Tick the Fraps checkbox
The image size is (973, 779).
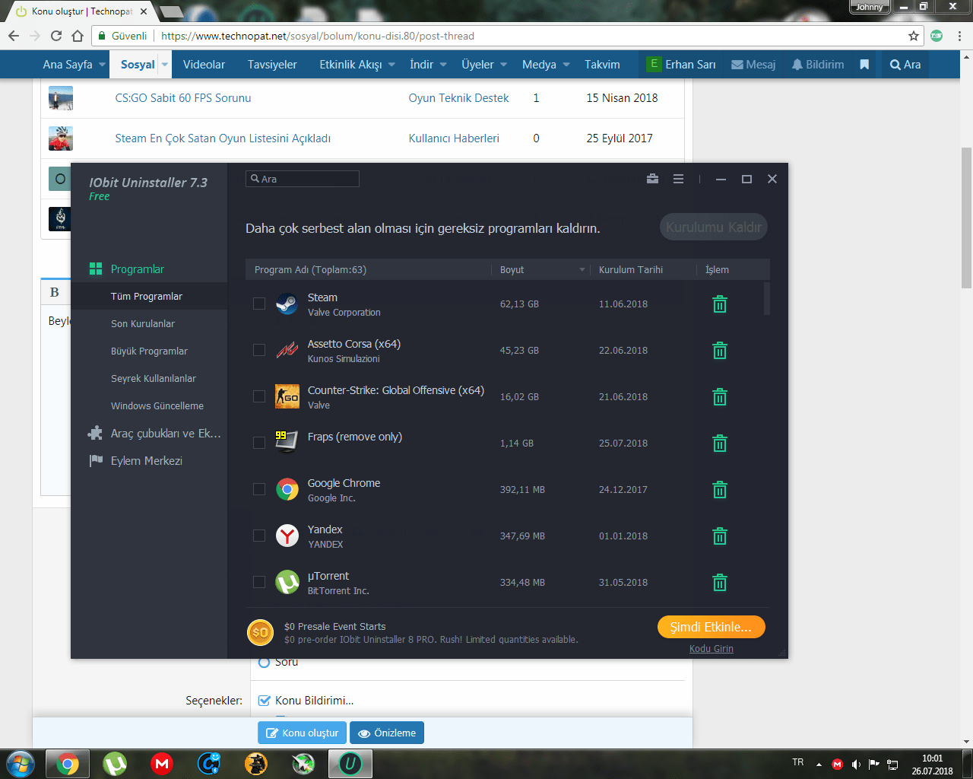coord(259,444)
